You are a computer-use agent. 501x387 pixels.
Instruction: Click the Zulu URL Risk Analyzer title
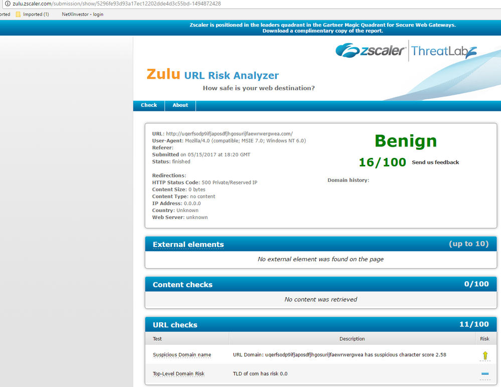pos(213,74)
